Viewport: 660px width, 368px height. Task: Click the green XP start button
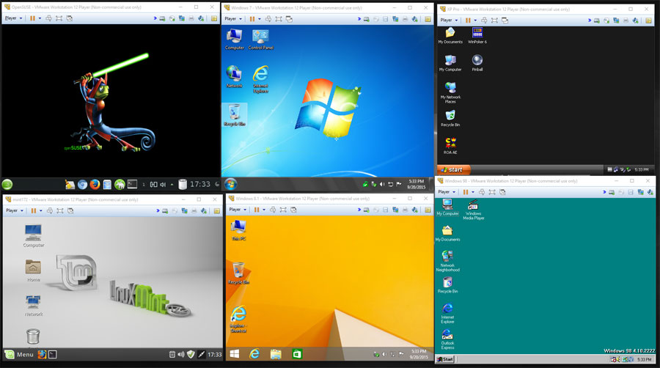point(453,169)
